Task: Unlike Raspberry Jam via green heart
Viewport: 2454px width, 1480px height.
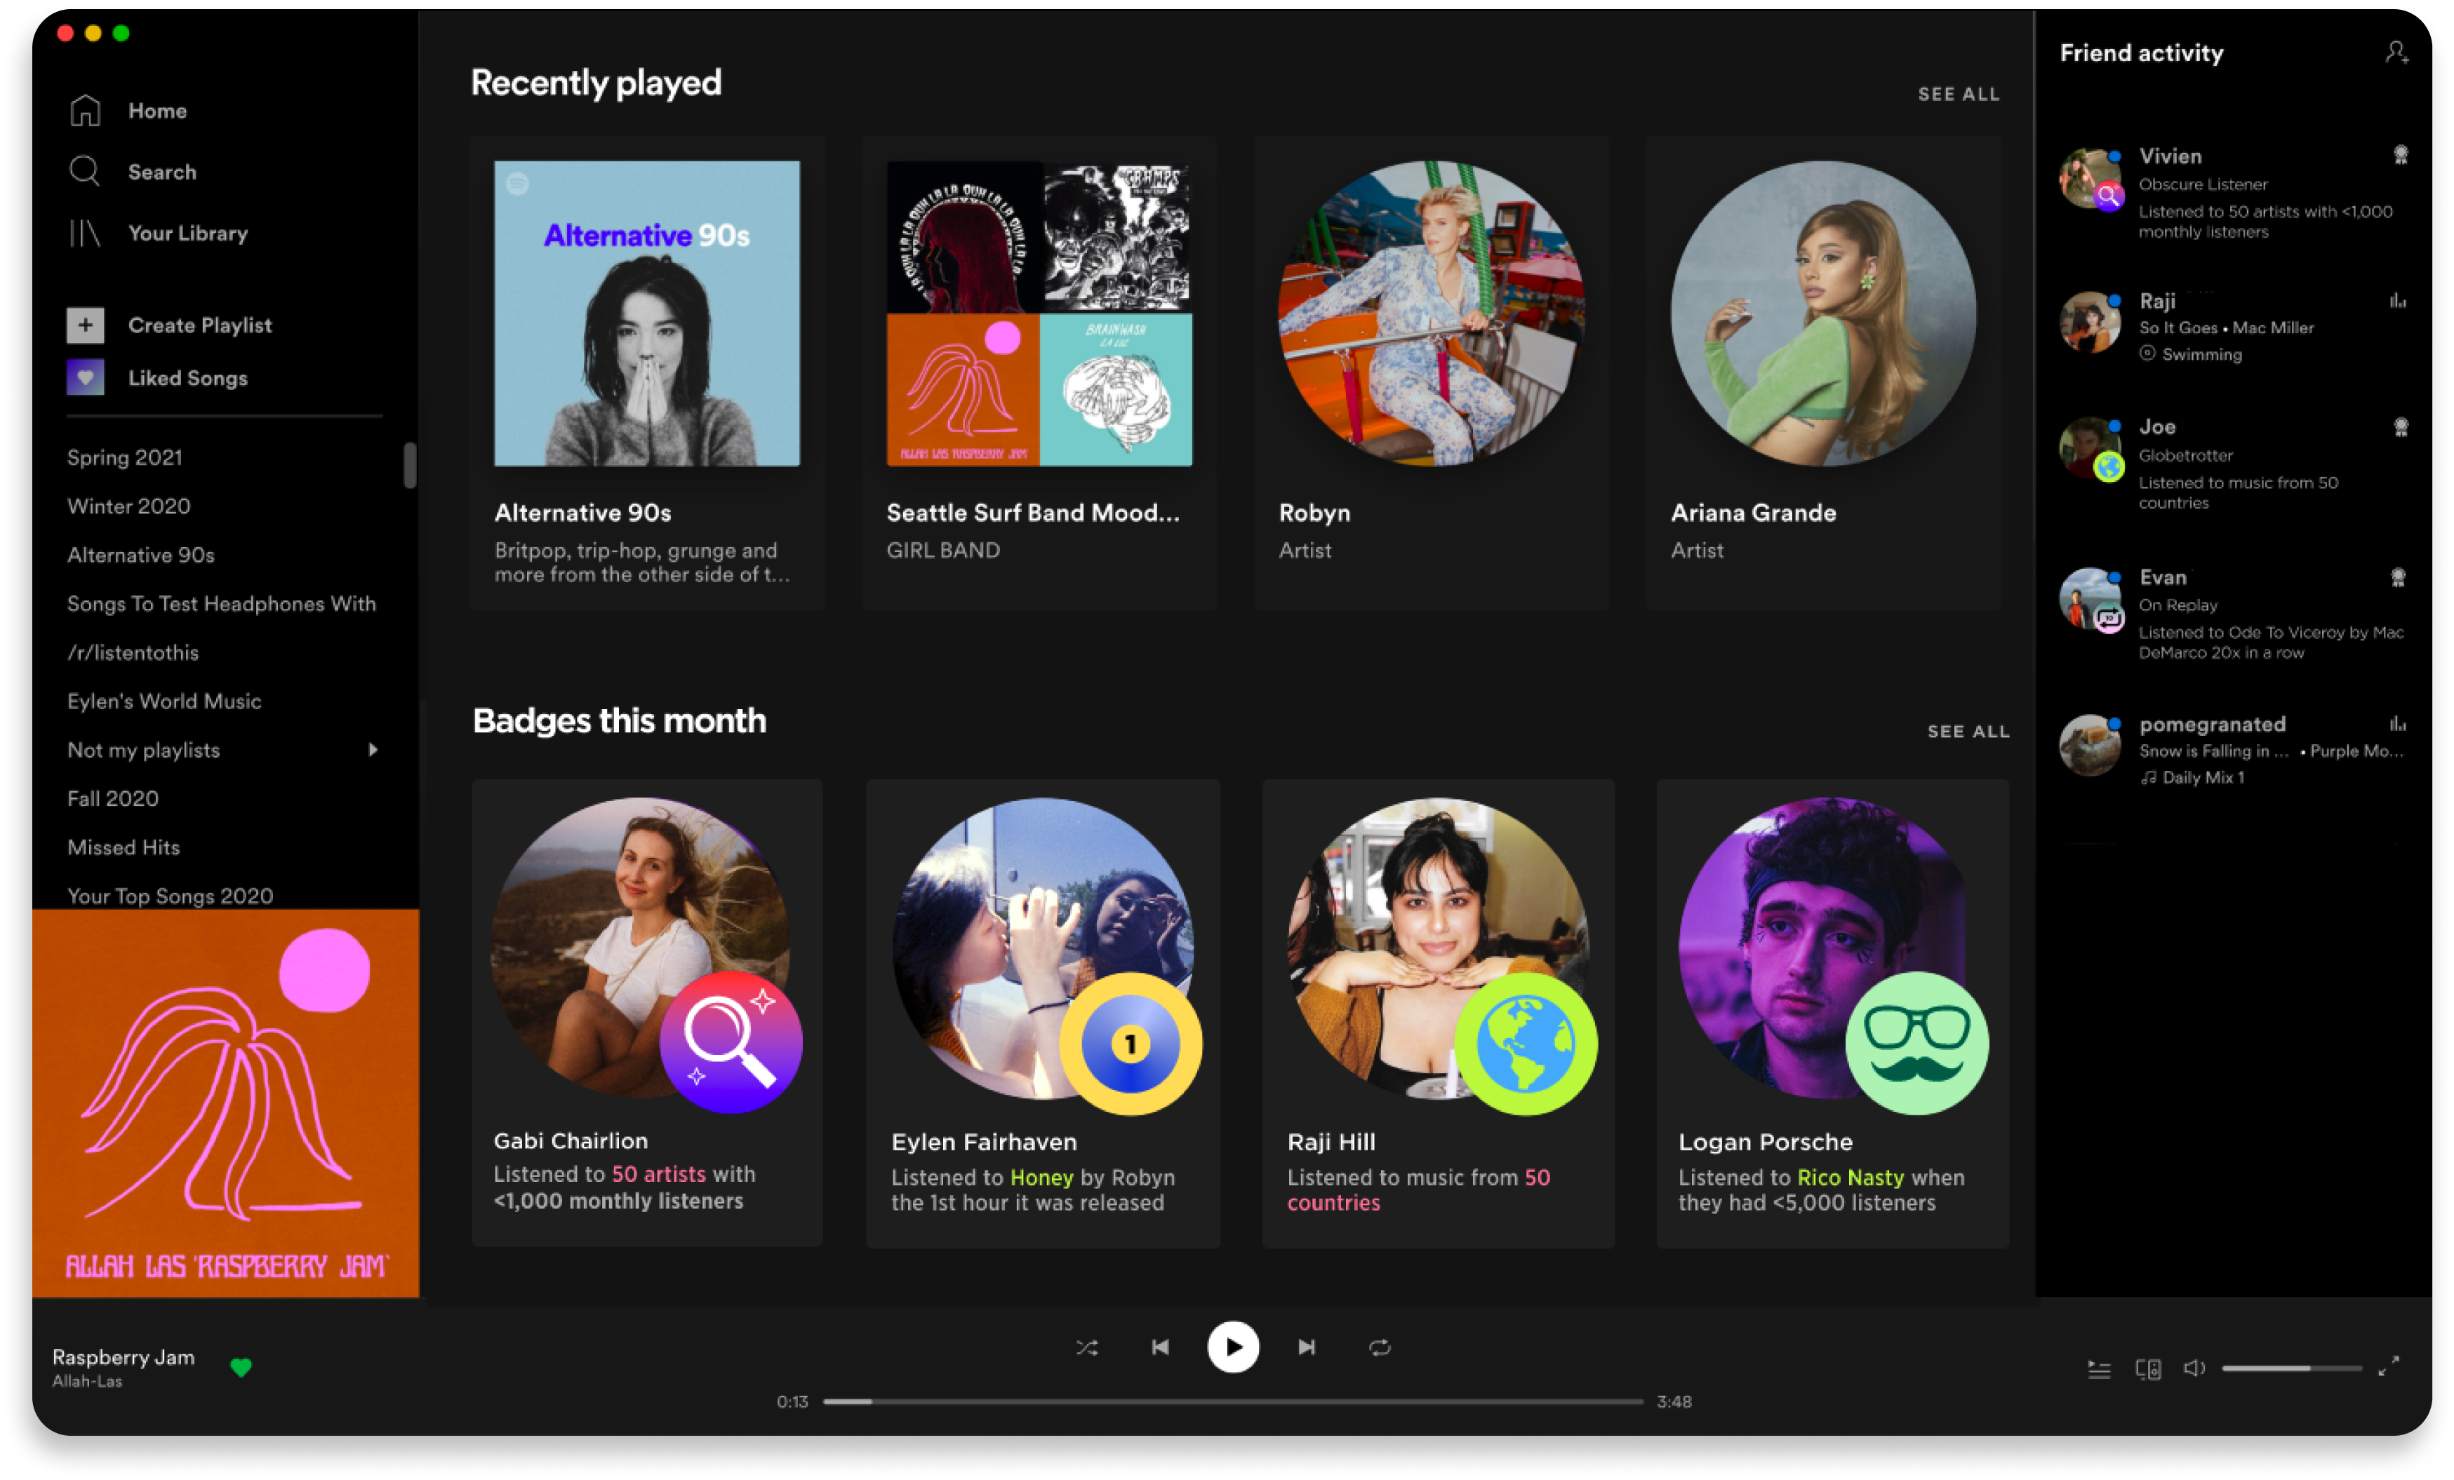Action: click(x=240, y=1368)
